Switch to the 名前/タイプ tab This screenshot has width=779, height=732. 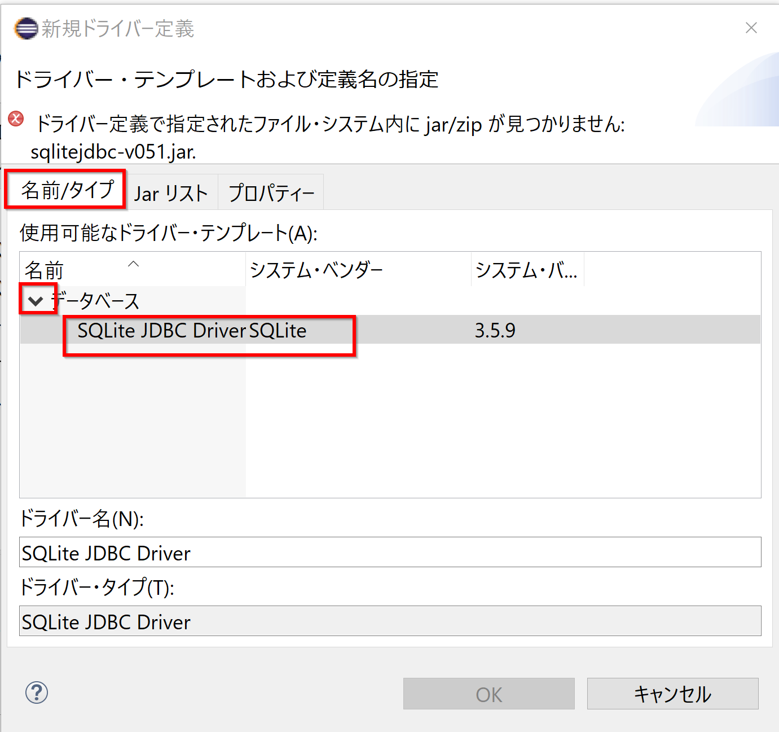(x=67, y=190)
